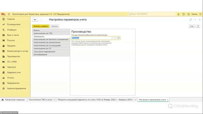Click the forward arrow button

pos(40,20)
